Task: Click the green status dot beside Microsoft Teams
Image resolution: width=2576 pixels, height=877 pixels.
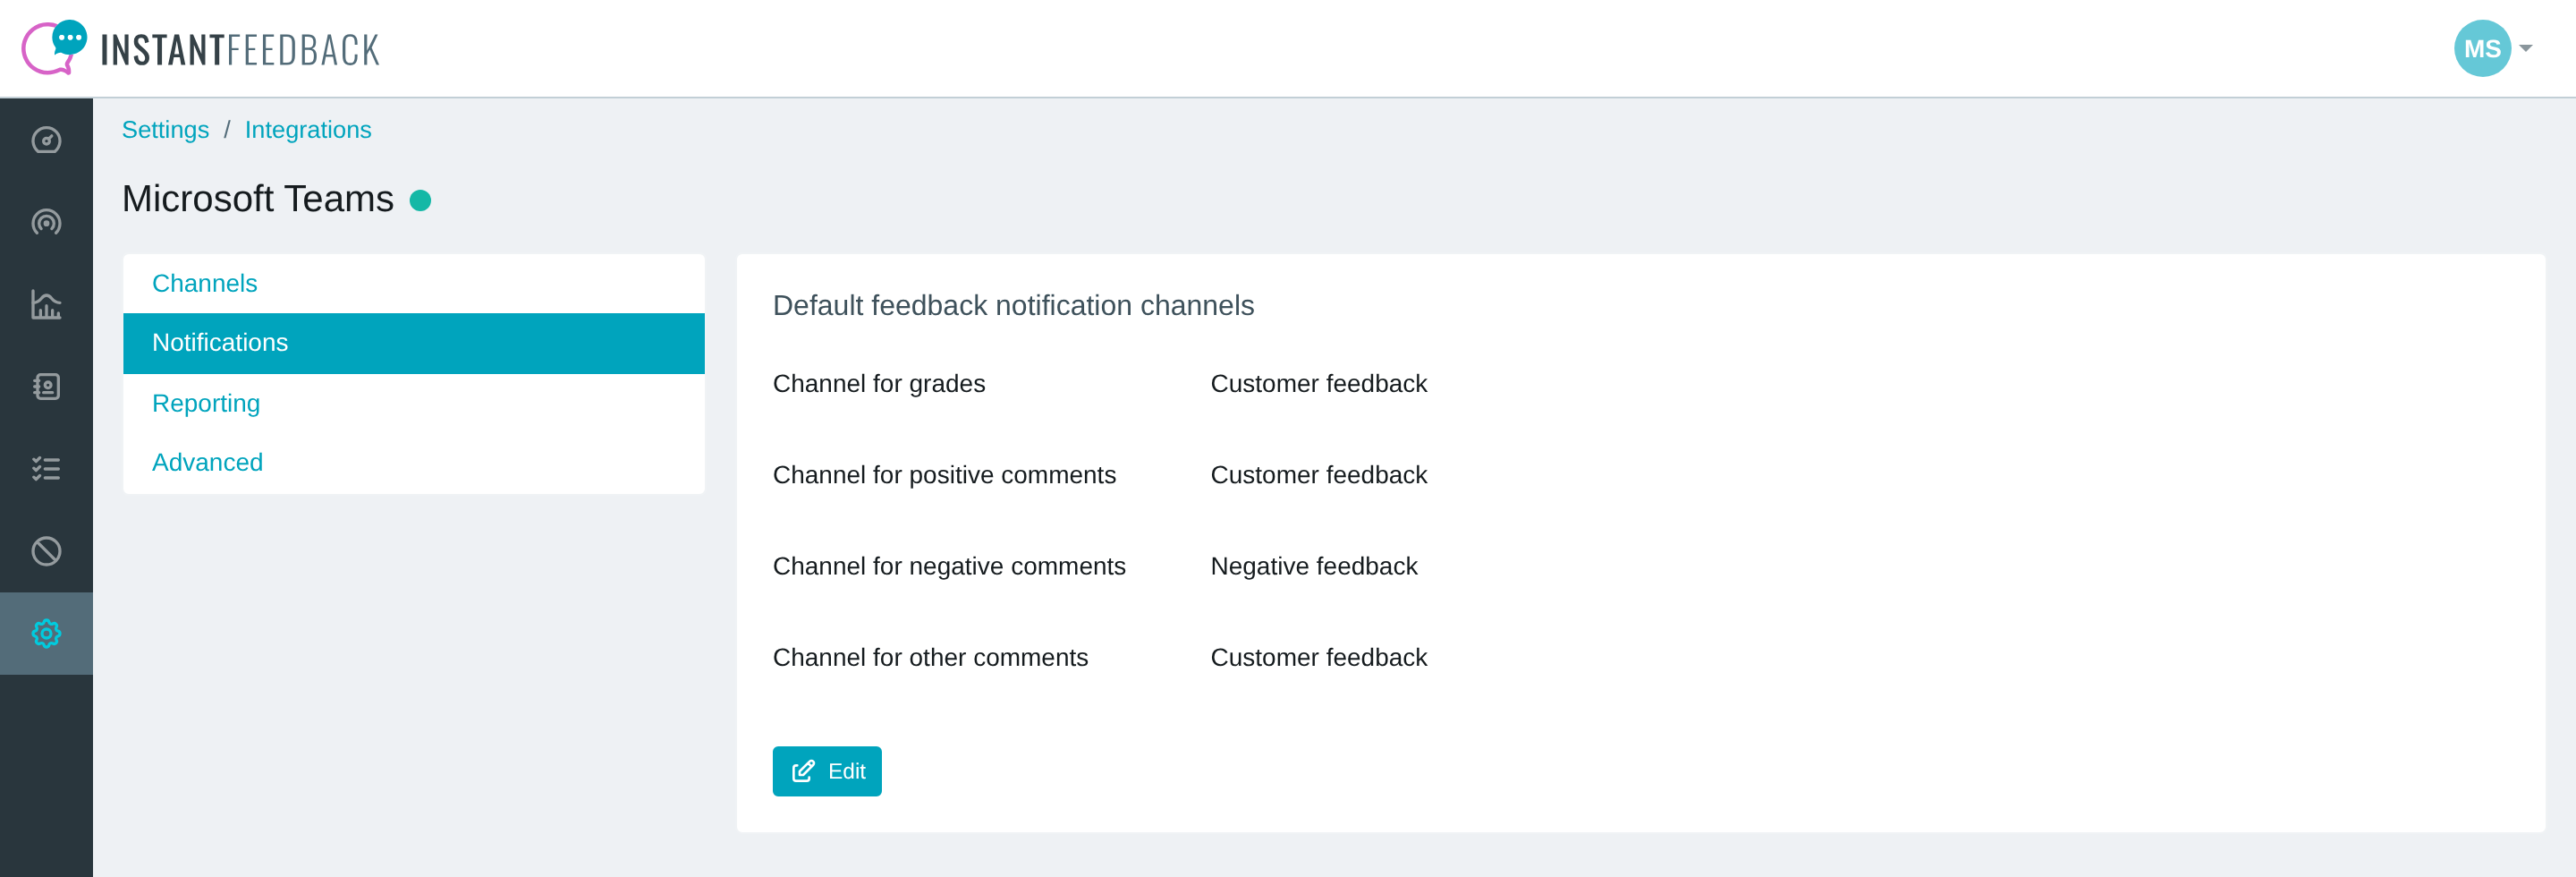Action: [421, 201]
